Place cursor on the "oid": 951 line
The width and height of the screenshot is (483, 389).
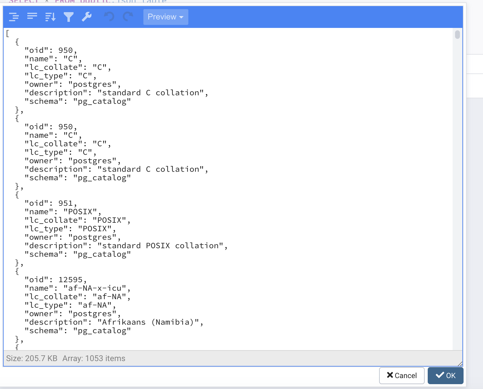[50, 203]
